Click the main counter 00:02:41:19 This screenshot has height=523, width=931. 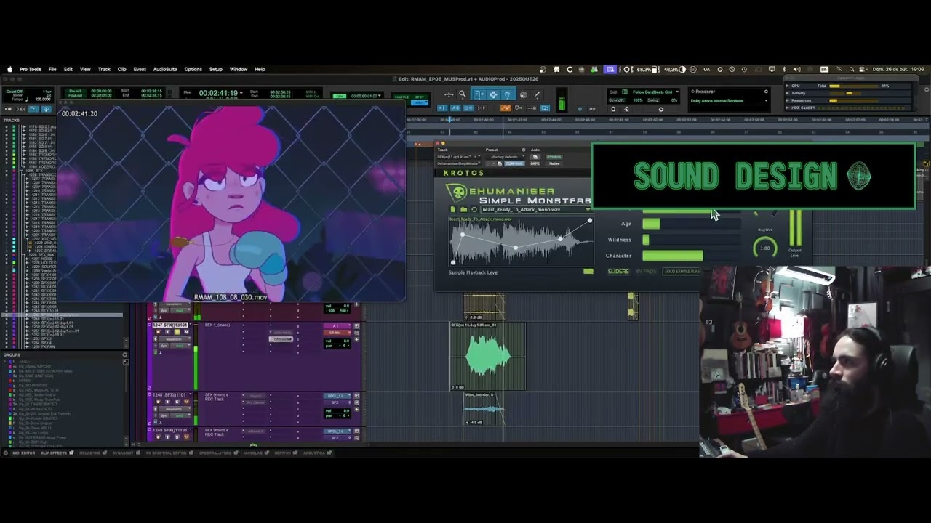[219, 93]
